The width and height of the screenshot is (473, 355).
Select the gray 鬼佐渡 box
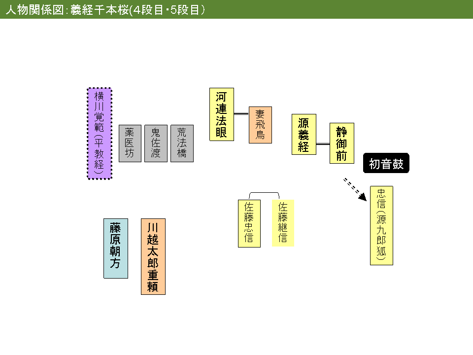point(156,143)
